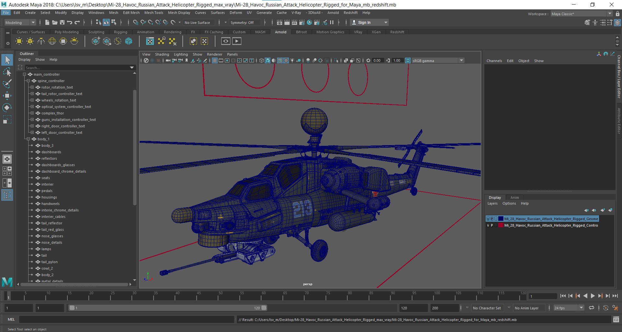Open the Mesh Tools menu
Viewport: 622px width, 332px height.
pyautogui.click(x=154, y=13)
